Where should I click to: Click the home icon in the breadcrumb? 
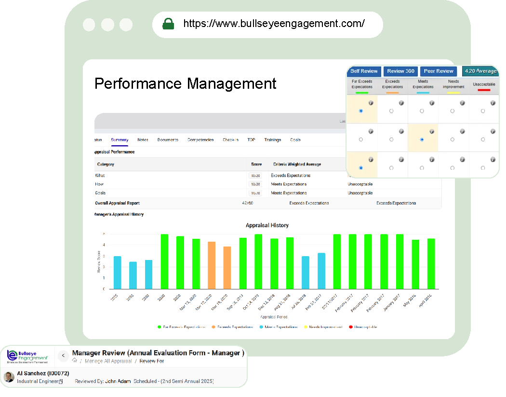click(75, 361)
